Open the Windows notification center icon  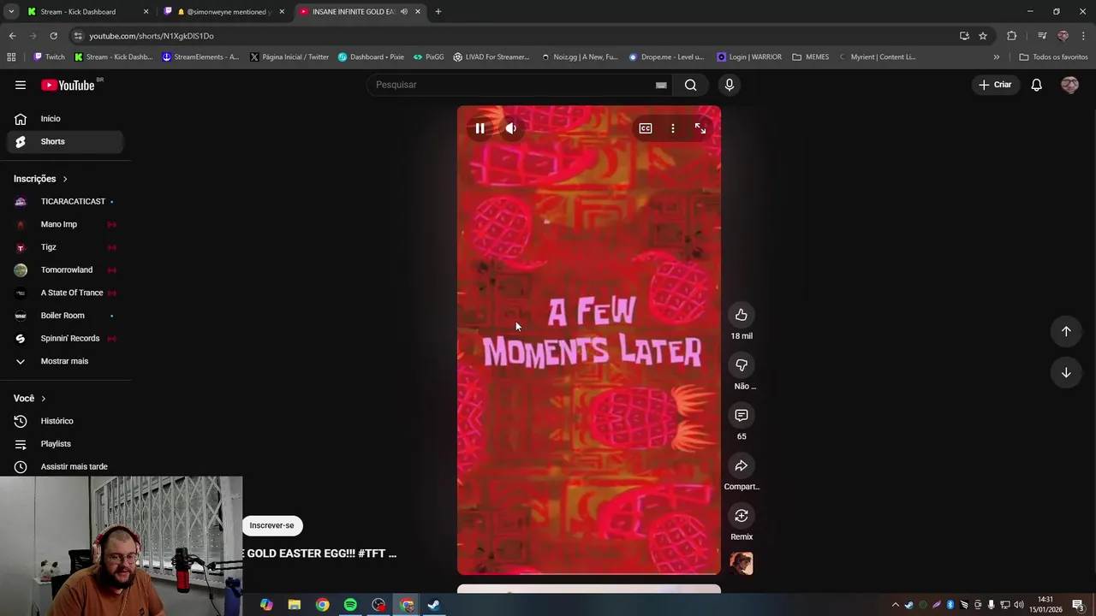click(x=1078, y=605)
